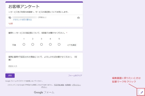The image size is (145, 96).
Task: Click the お客様アンケート form title
Action: click(x=24, y=7)
